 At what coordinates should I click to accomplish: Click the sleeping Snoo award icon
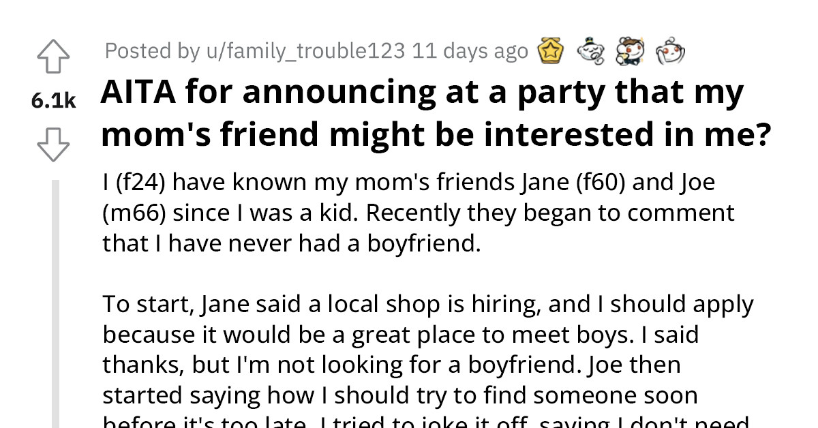pyautogui.click(x=592, y=51)
